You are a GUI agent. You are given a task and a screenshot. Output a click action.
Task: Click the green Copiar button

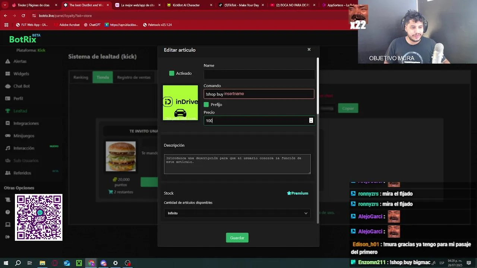348,108
